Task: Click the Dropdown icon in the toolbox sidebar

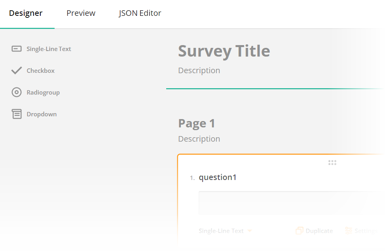Action: [x=16, y=114]
